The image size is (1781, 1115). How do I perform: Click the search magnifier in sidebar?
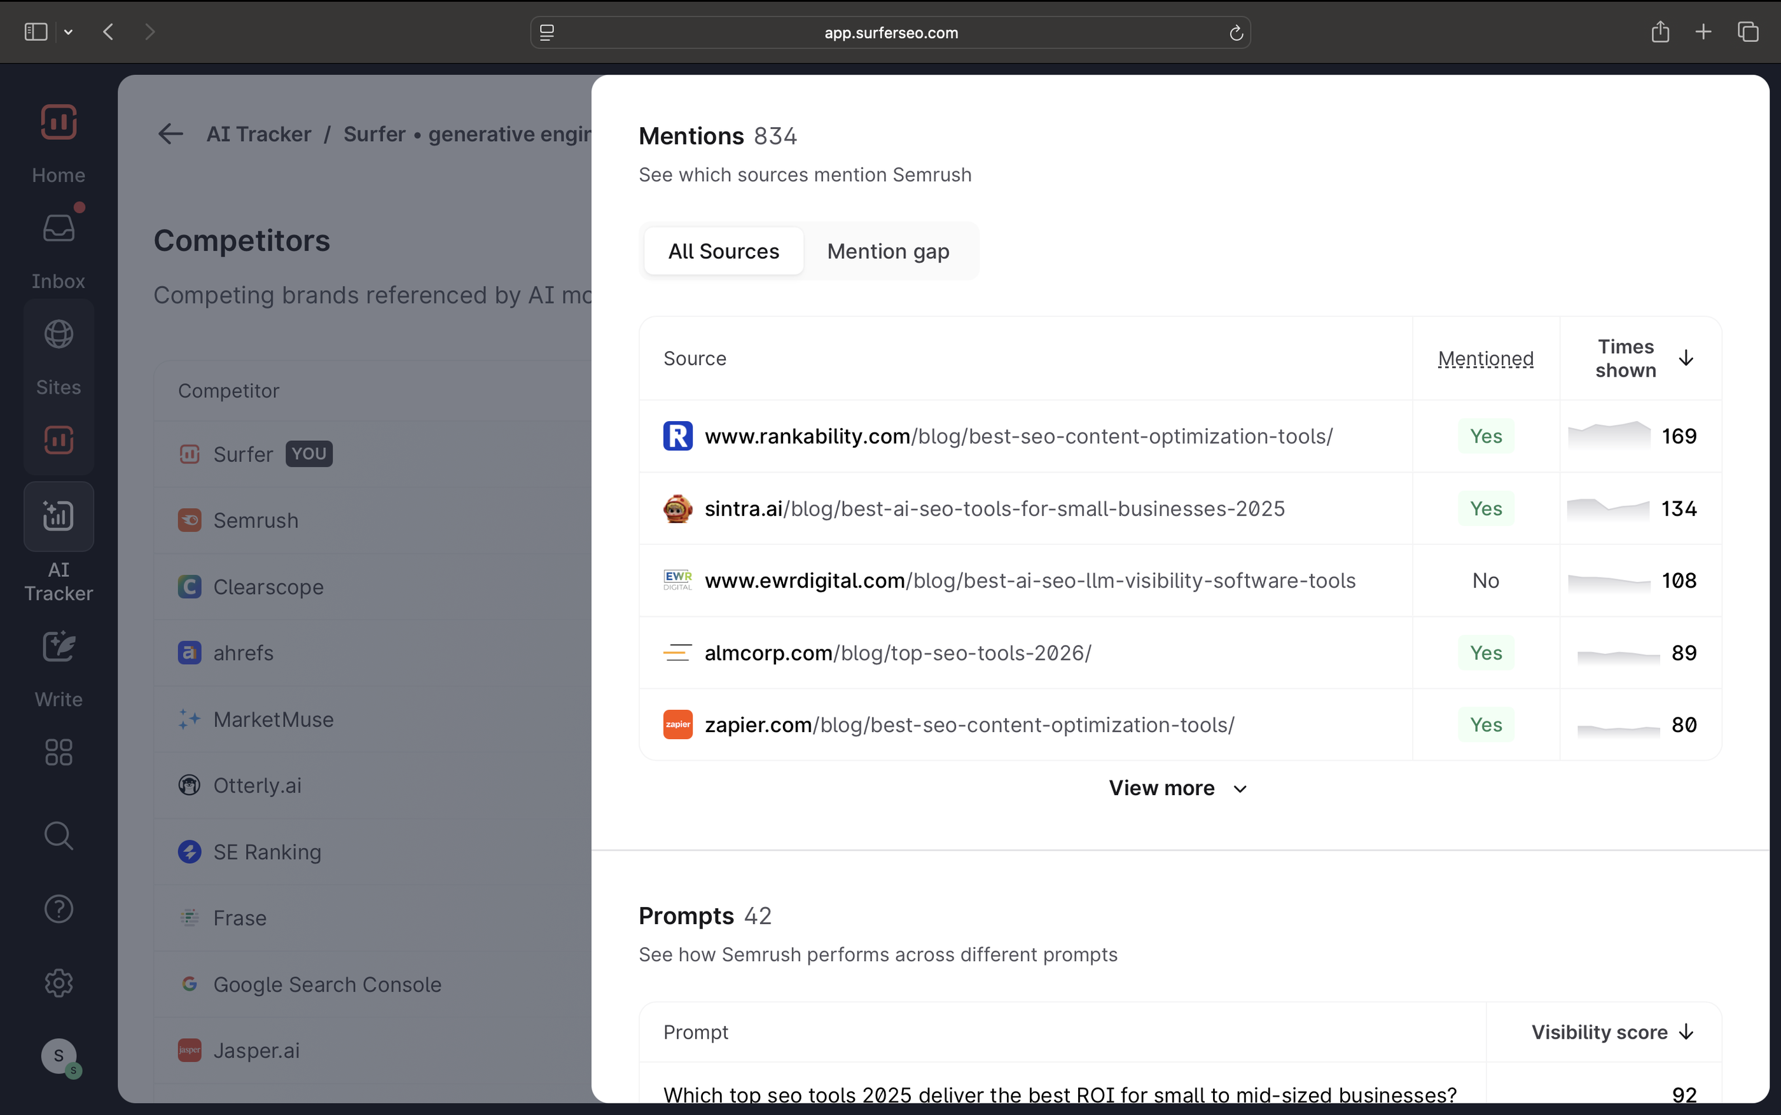[59, 836]
